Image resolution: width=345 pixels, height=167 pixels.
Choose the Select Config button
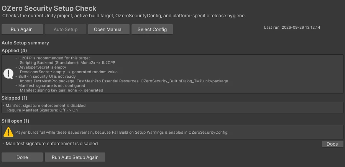click(x=152, y=29)
